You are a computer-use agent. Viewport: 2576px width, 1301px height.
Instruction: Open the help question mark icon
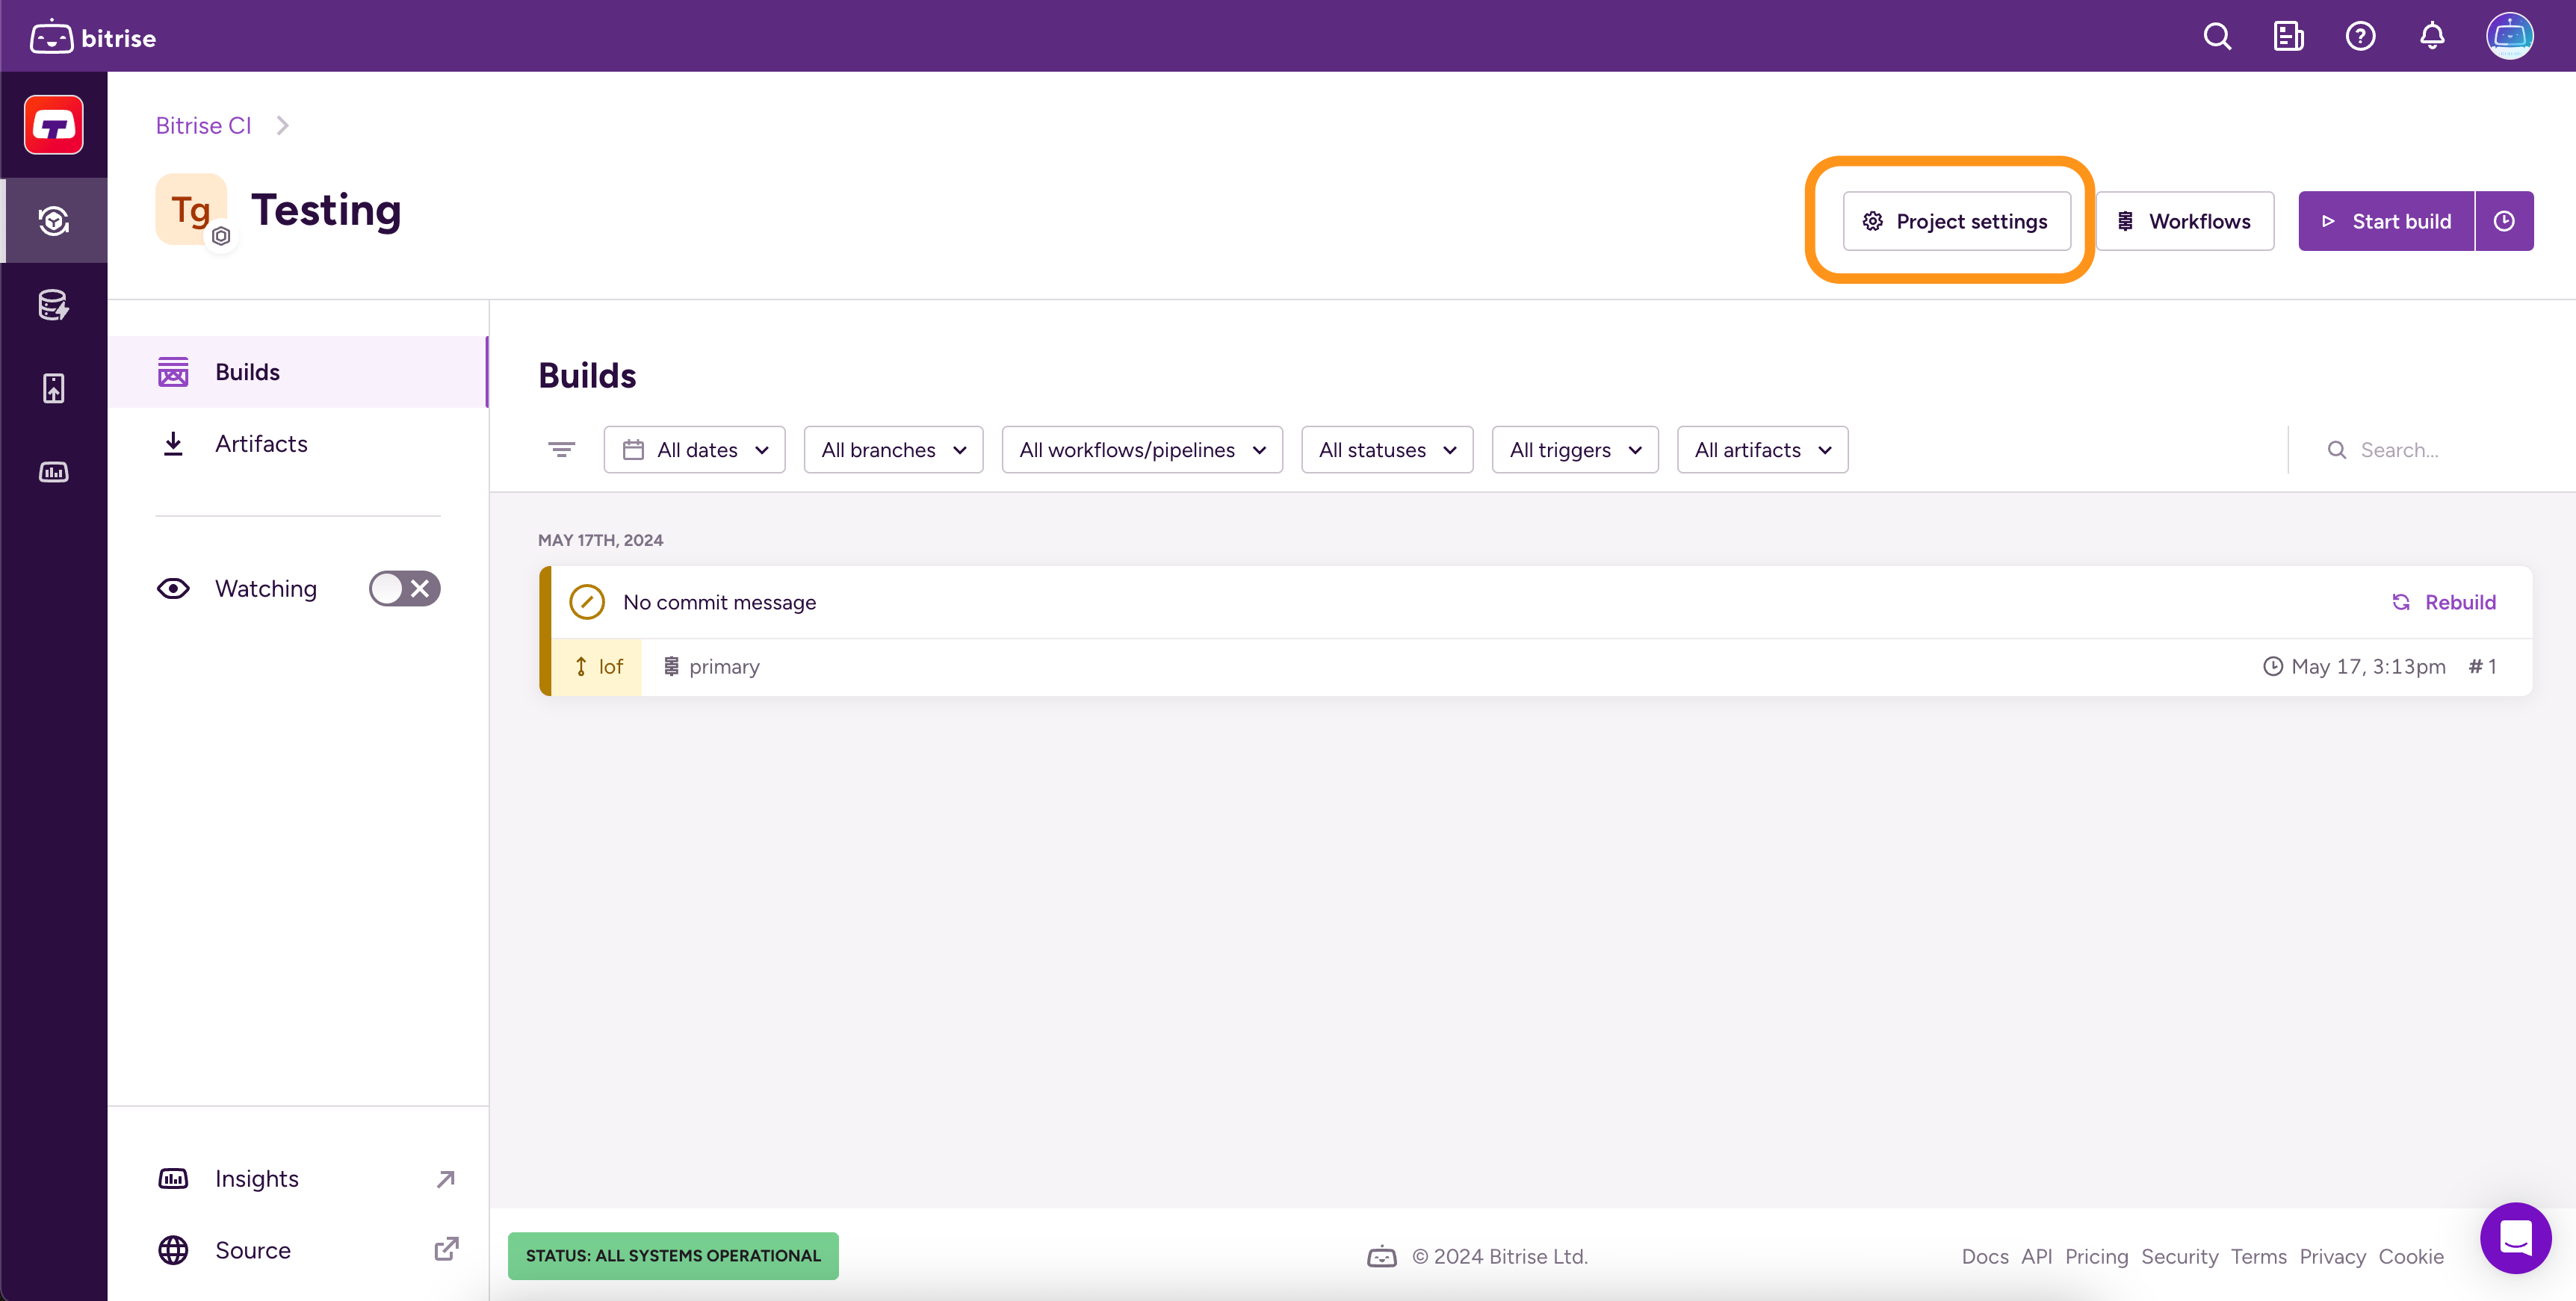(x=2360, y=36)
